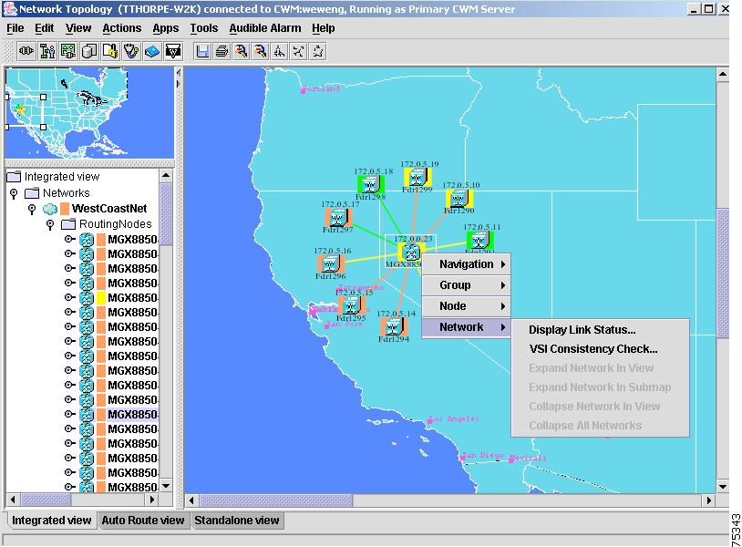The width and height of the screenshot is (742, 547).
Task: Open the Connection Manager cable icon in toolbar
Action: [x=26, y=51]
